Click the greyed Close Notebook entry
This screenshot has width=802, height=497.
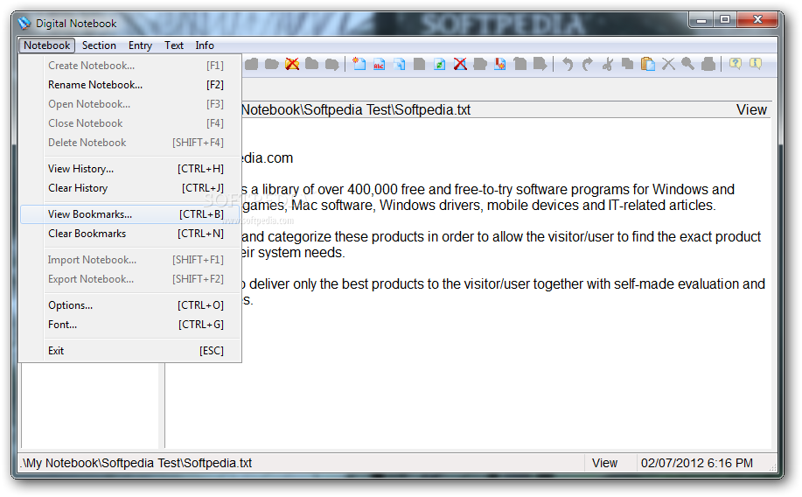point(130,123)
